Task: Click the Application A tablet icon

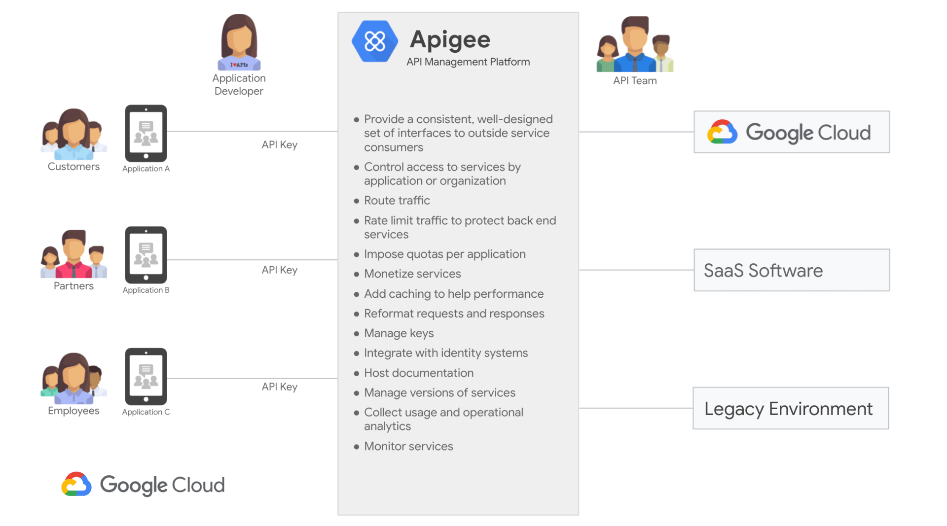Action: pos(146,133)
